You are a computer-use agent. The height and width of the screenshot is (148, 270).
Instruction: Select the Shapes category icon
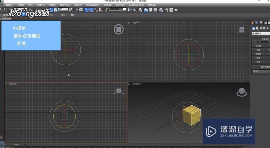[x=257, y=28]
